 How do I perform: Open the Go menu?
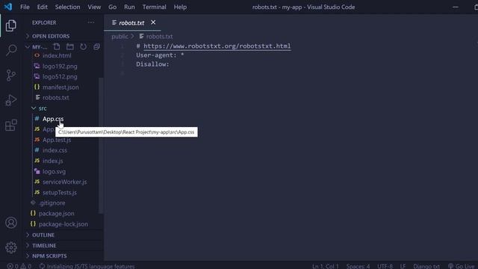(x=113, y=7)
